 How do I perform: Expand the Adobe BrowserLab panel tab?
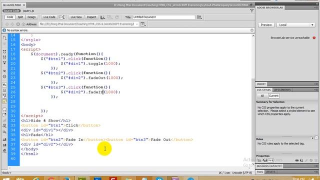[270, 7]
